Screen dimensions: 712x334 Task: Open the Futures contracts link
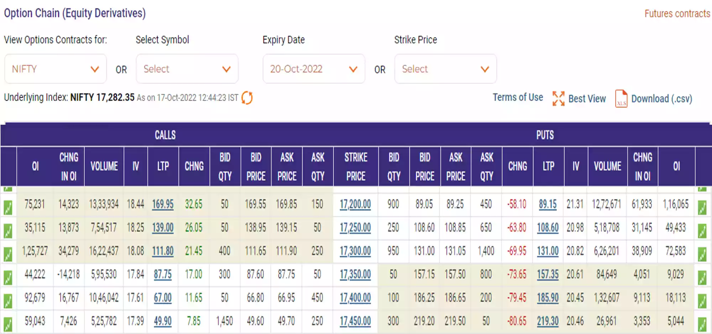677,14
